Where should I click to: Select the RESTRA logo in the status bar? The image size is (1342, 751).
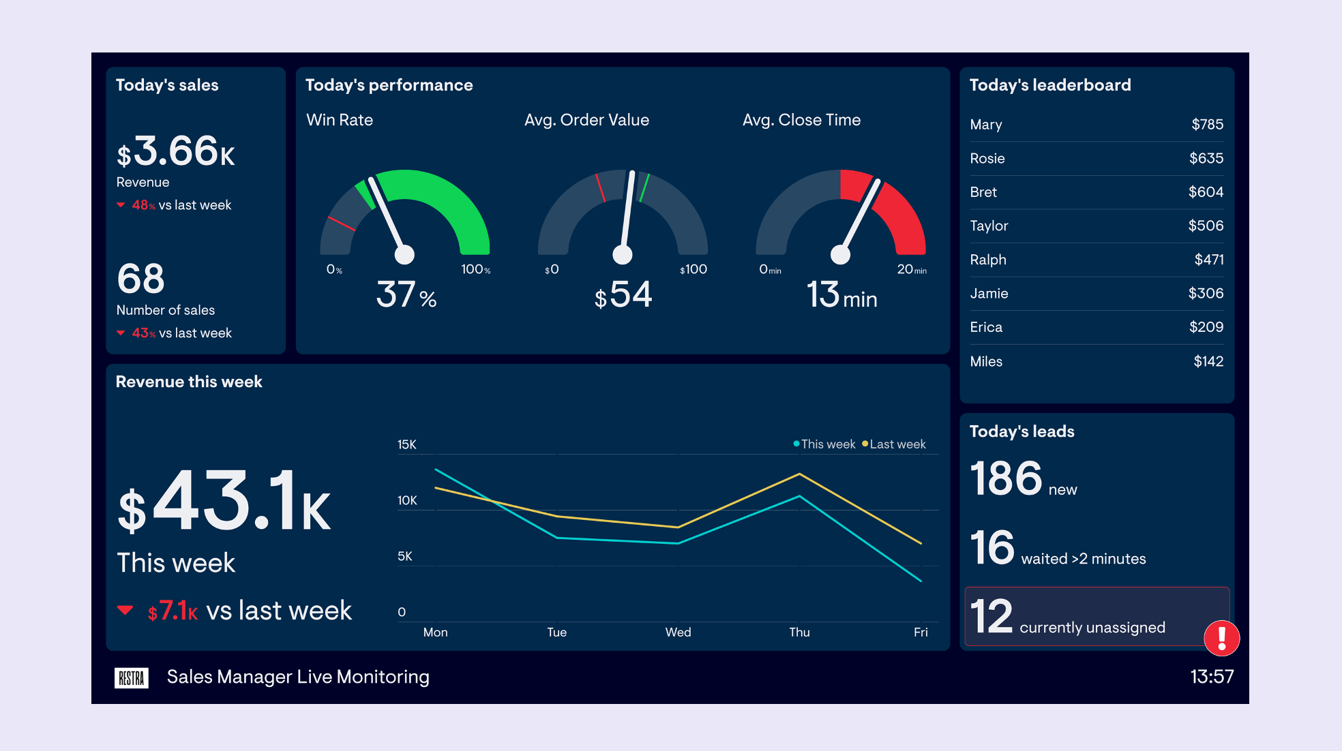(x=132, y=677)
